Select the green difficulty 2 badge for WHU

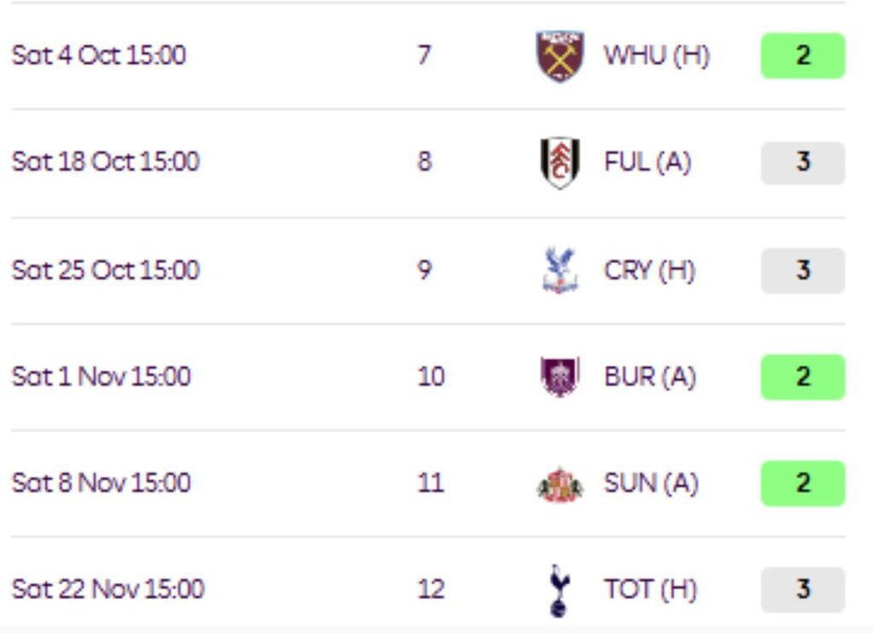803,55
